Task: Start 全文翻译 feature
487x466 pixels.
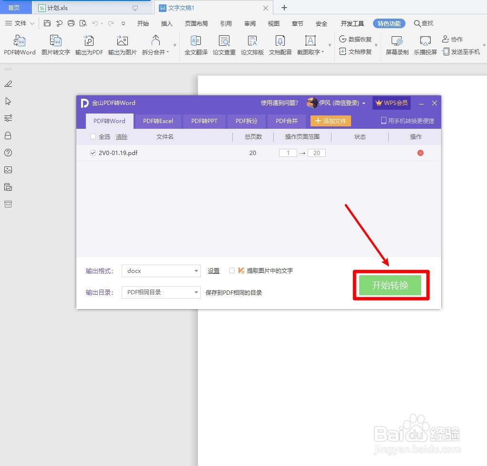Action: [x=196, y=45]
